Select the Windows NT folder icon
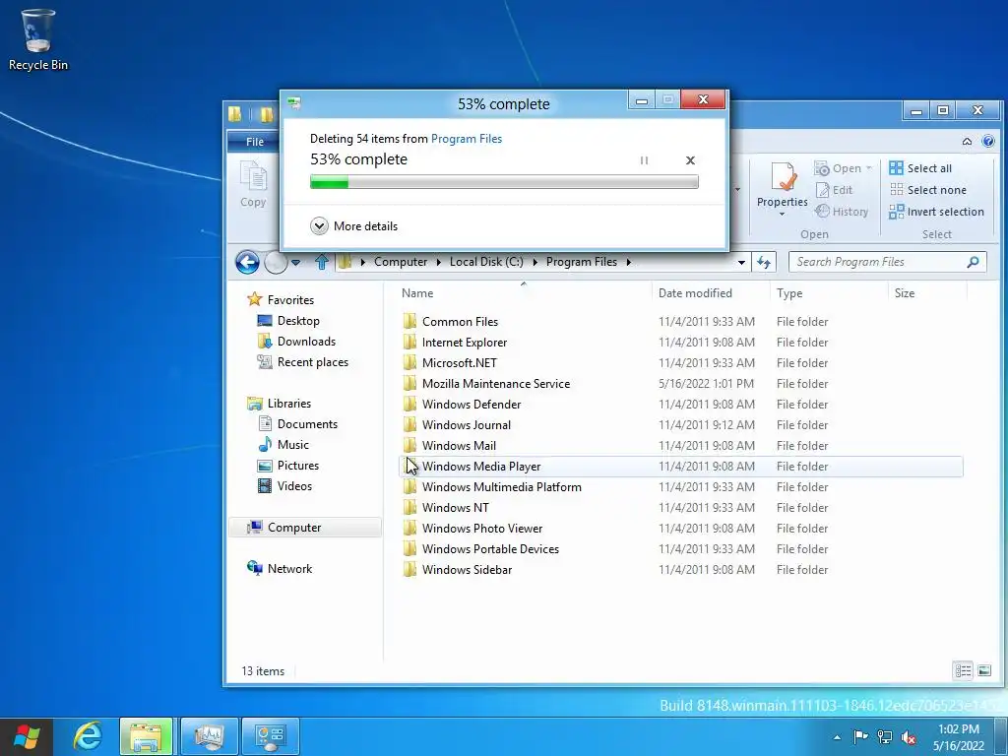Screen dimensions: 1008x756 pos(409,507)
